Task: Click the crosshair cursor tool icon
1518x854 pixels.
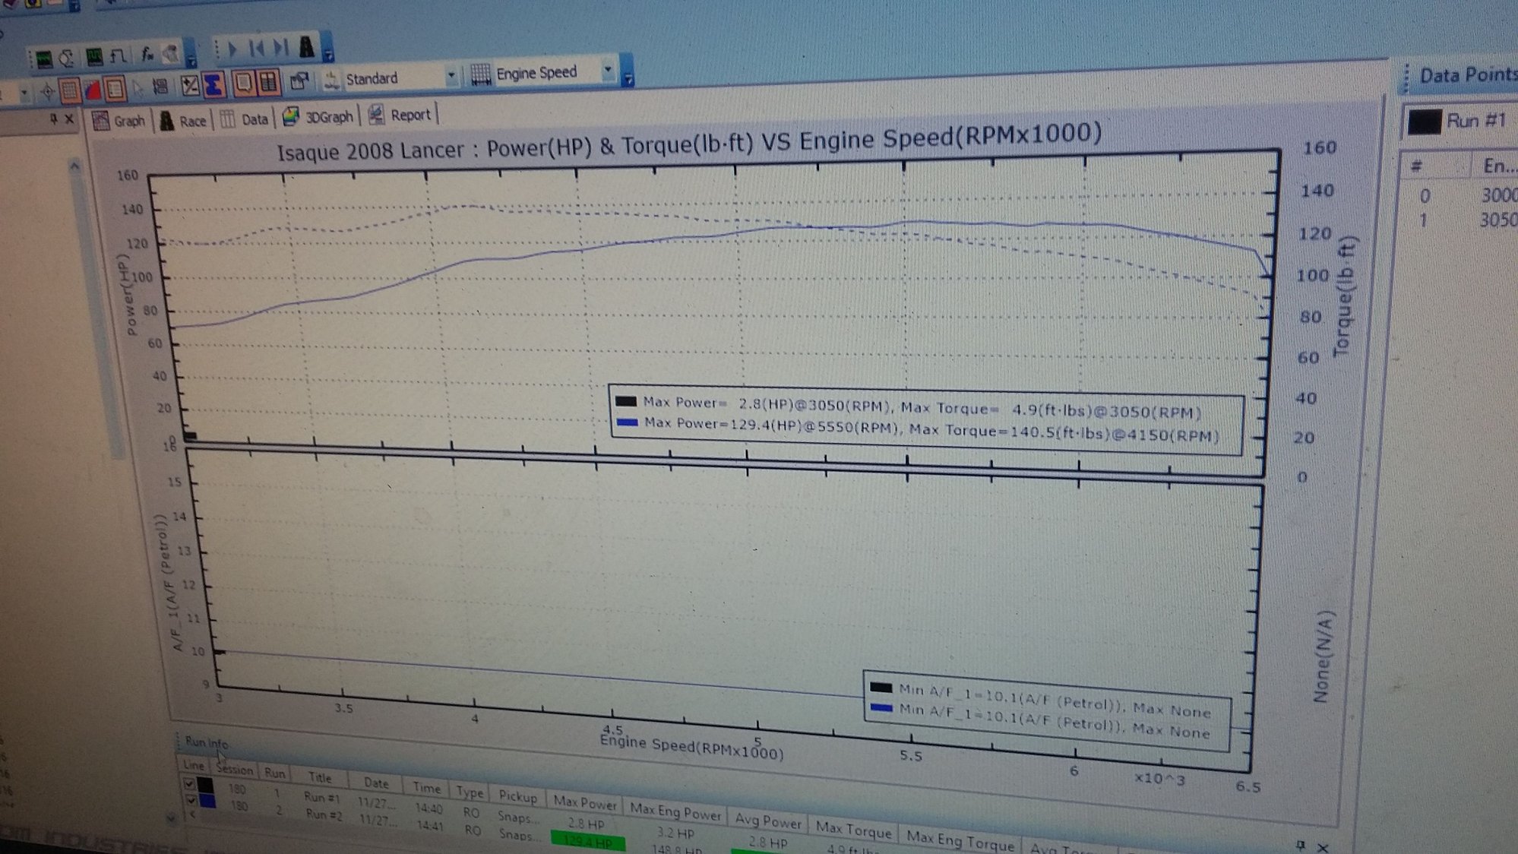Action: 47,92
